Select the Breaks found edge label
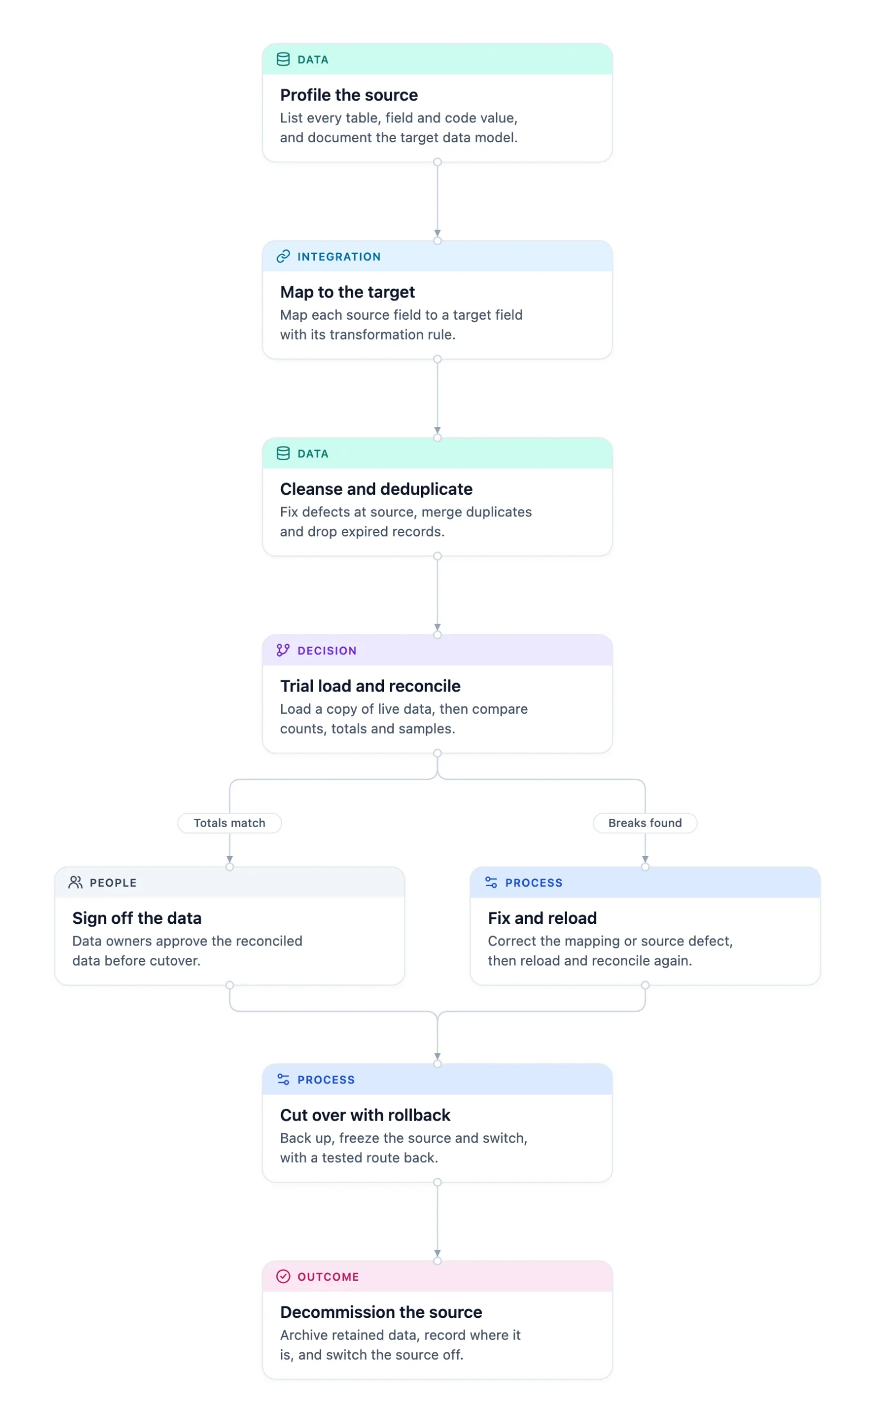Viewport: 875px width, 1423px height. tap(644, 823)
